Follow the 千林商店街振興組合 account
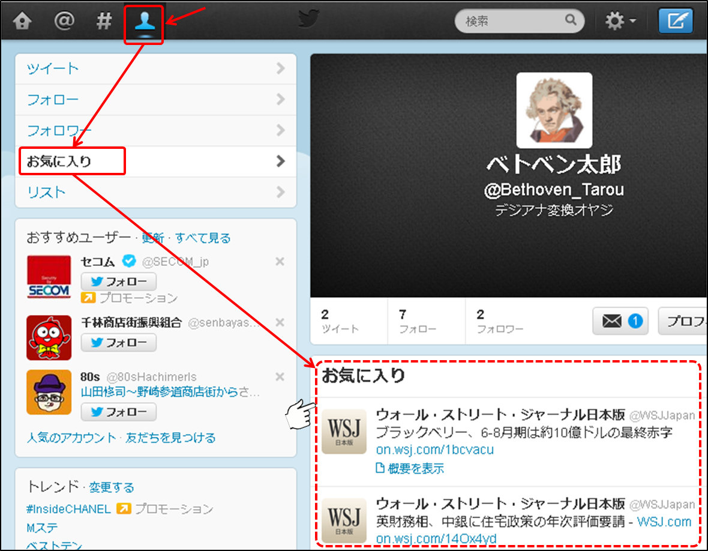708x551 pixels. click(119, 343)
